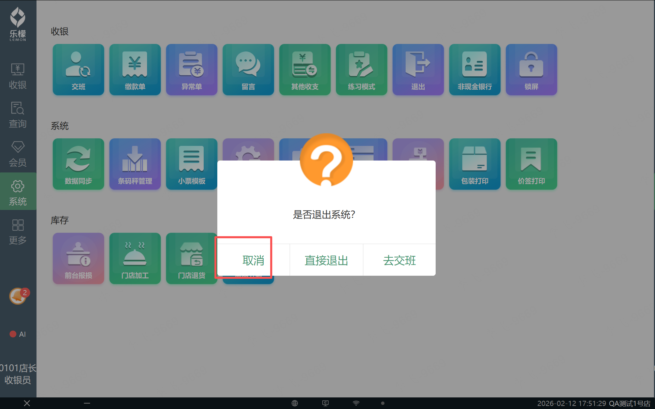Switch to 收银 in the sidebar

click(18, 76)
